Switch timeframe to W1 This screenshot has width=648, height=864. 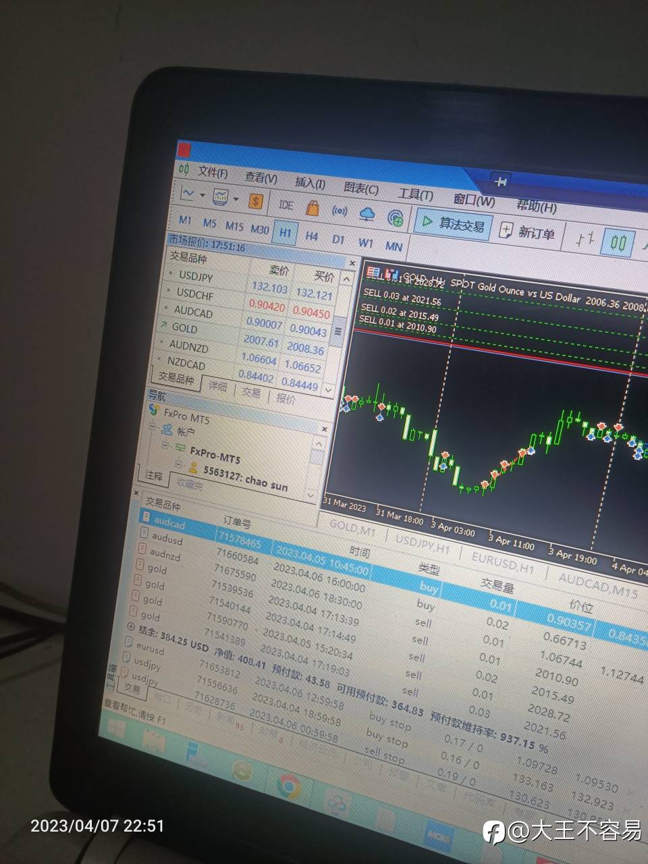tap(365, 242)
